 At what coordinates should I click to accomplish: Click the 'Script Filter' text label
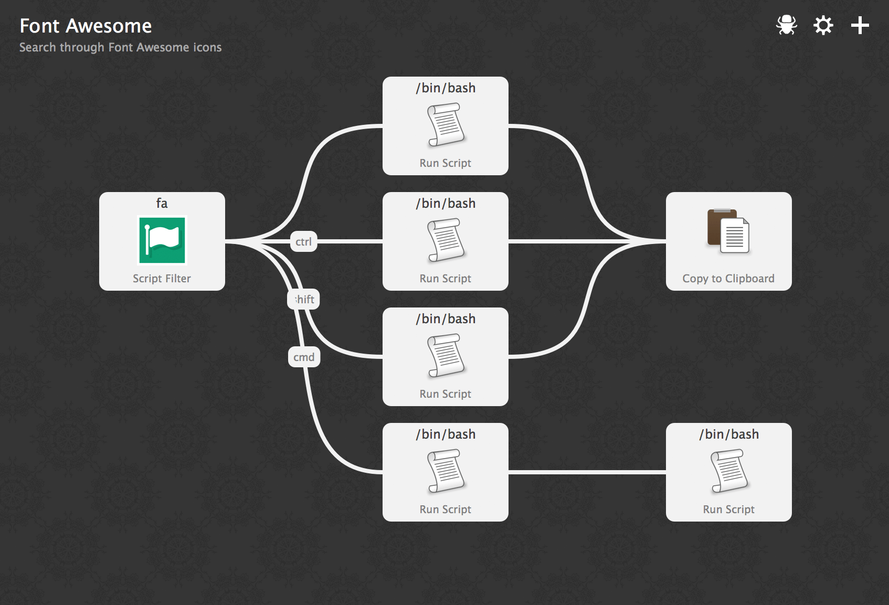click(162, 279)
